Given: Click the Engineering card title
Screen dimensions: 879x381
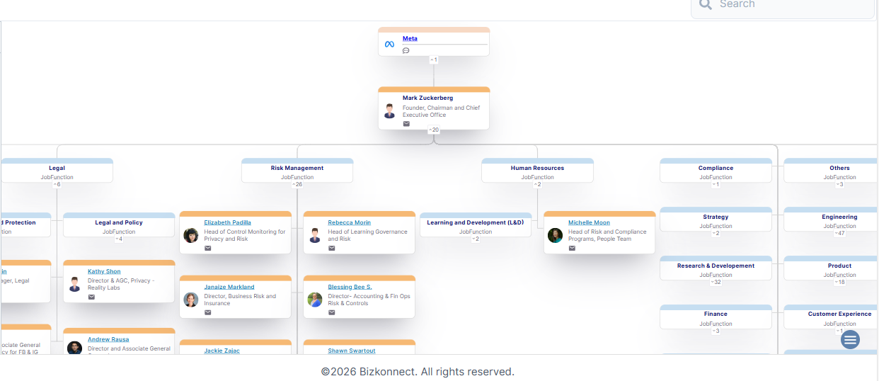Looking at the screenshot, I should 839,217.
